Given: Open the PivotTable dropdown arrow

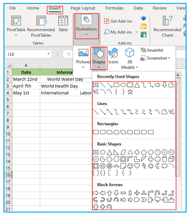Looking at the screenshot, I should pyautogui.click(x=16, y=35).
